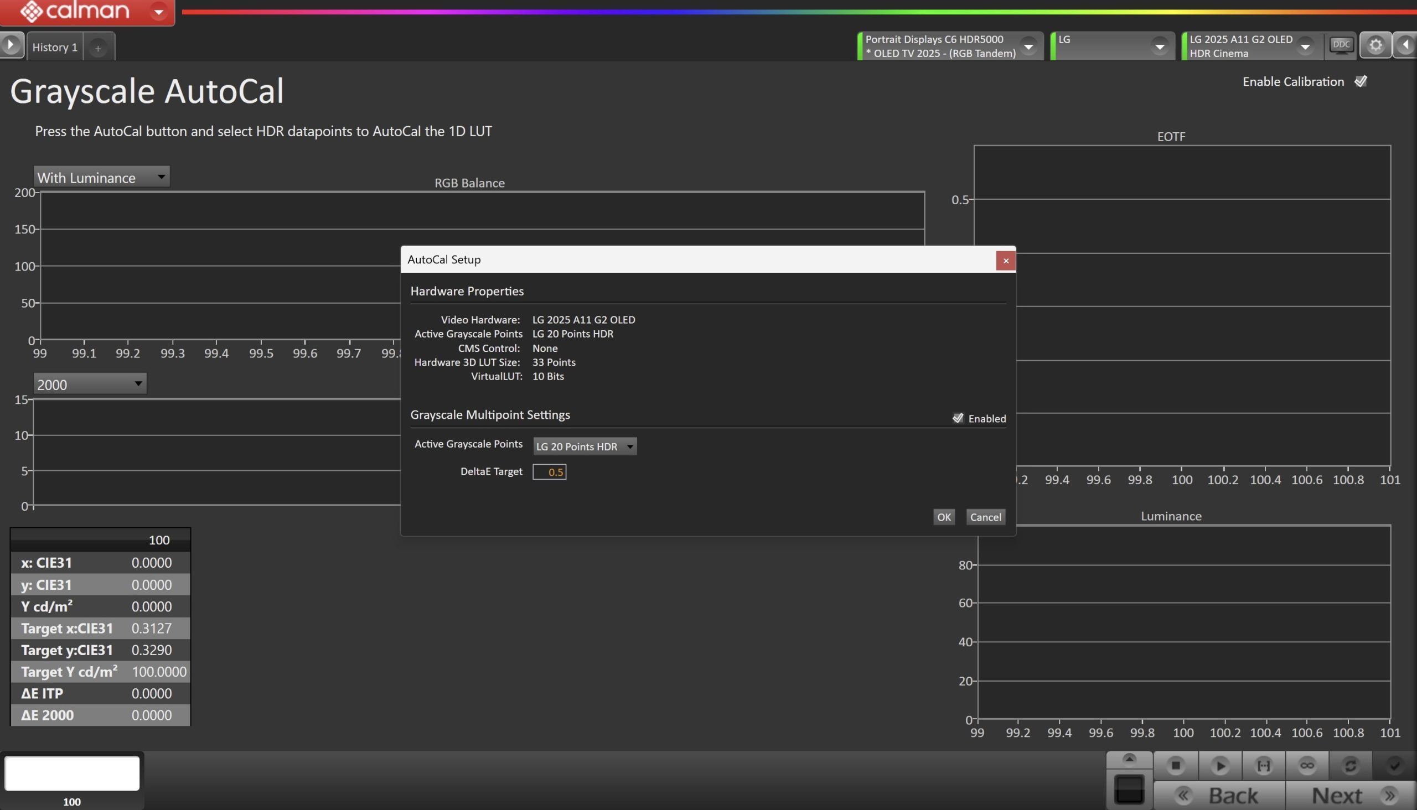This screenshot has width=1417, height=810.
Task: Toggle the Enable Calibration checkbox
Action: coord(1360,81)
